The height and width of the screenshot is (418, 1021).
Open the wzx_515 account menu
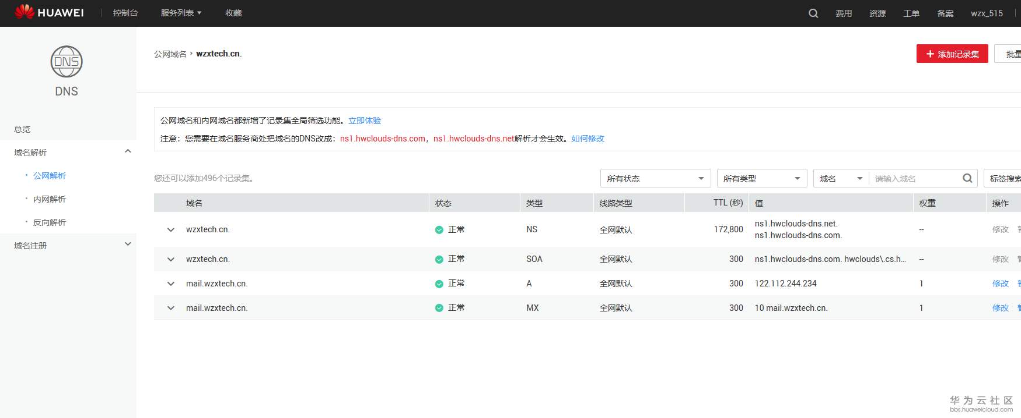[987, 13]
